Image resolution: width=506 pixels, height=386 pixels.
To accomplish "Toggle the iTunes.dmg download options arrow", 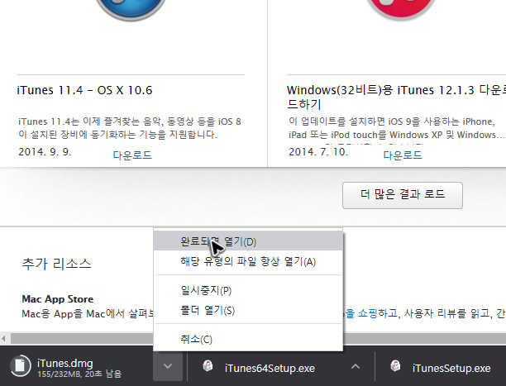I will (x=168, y=366).
